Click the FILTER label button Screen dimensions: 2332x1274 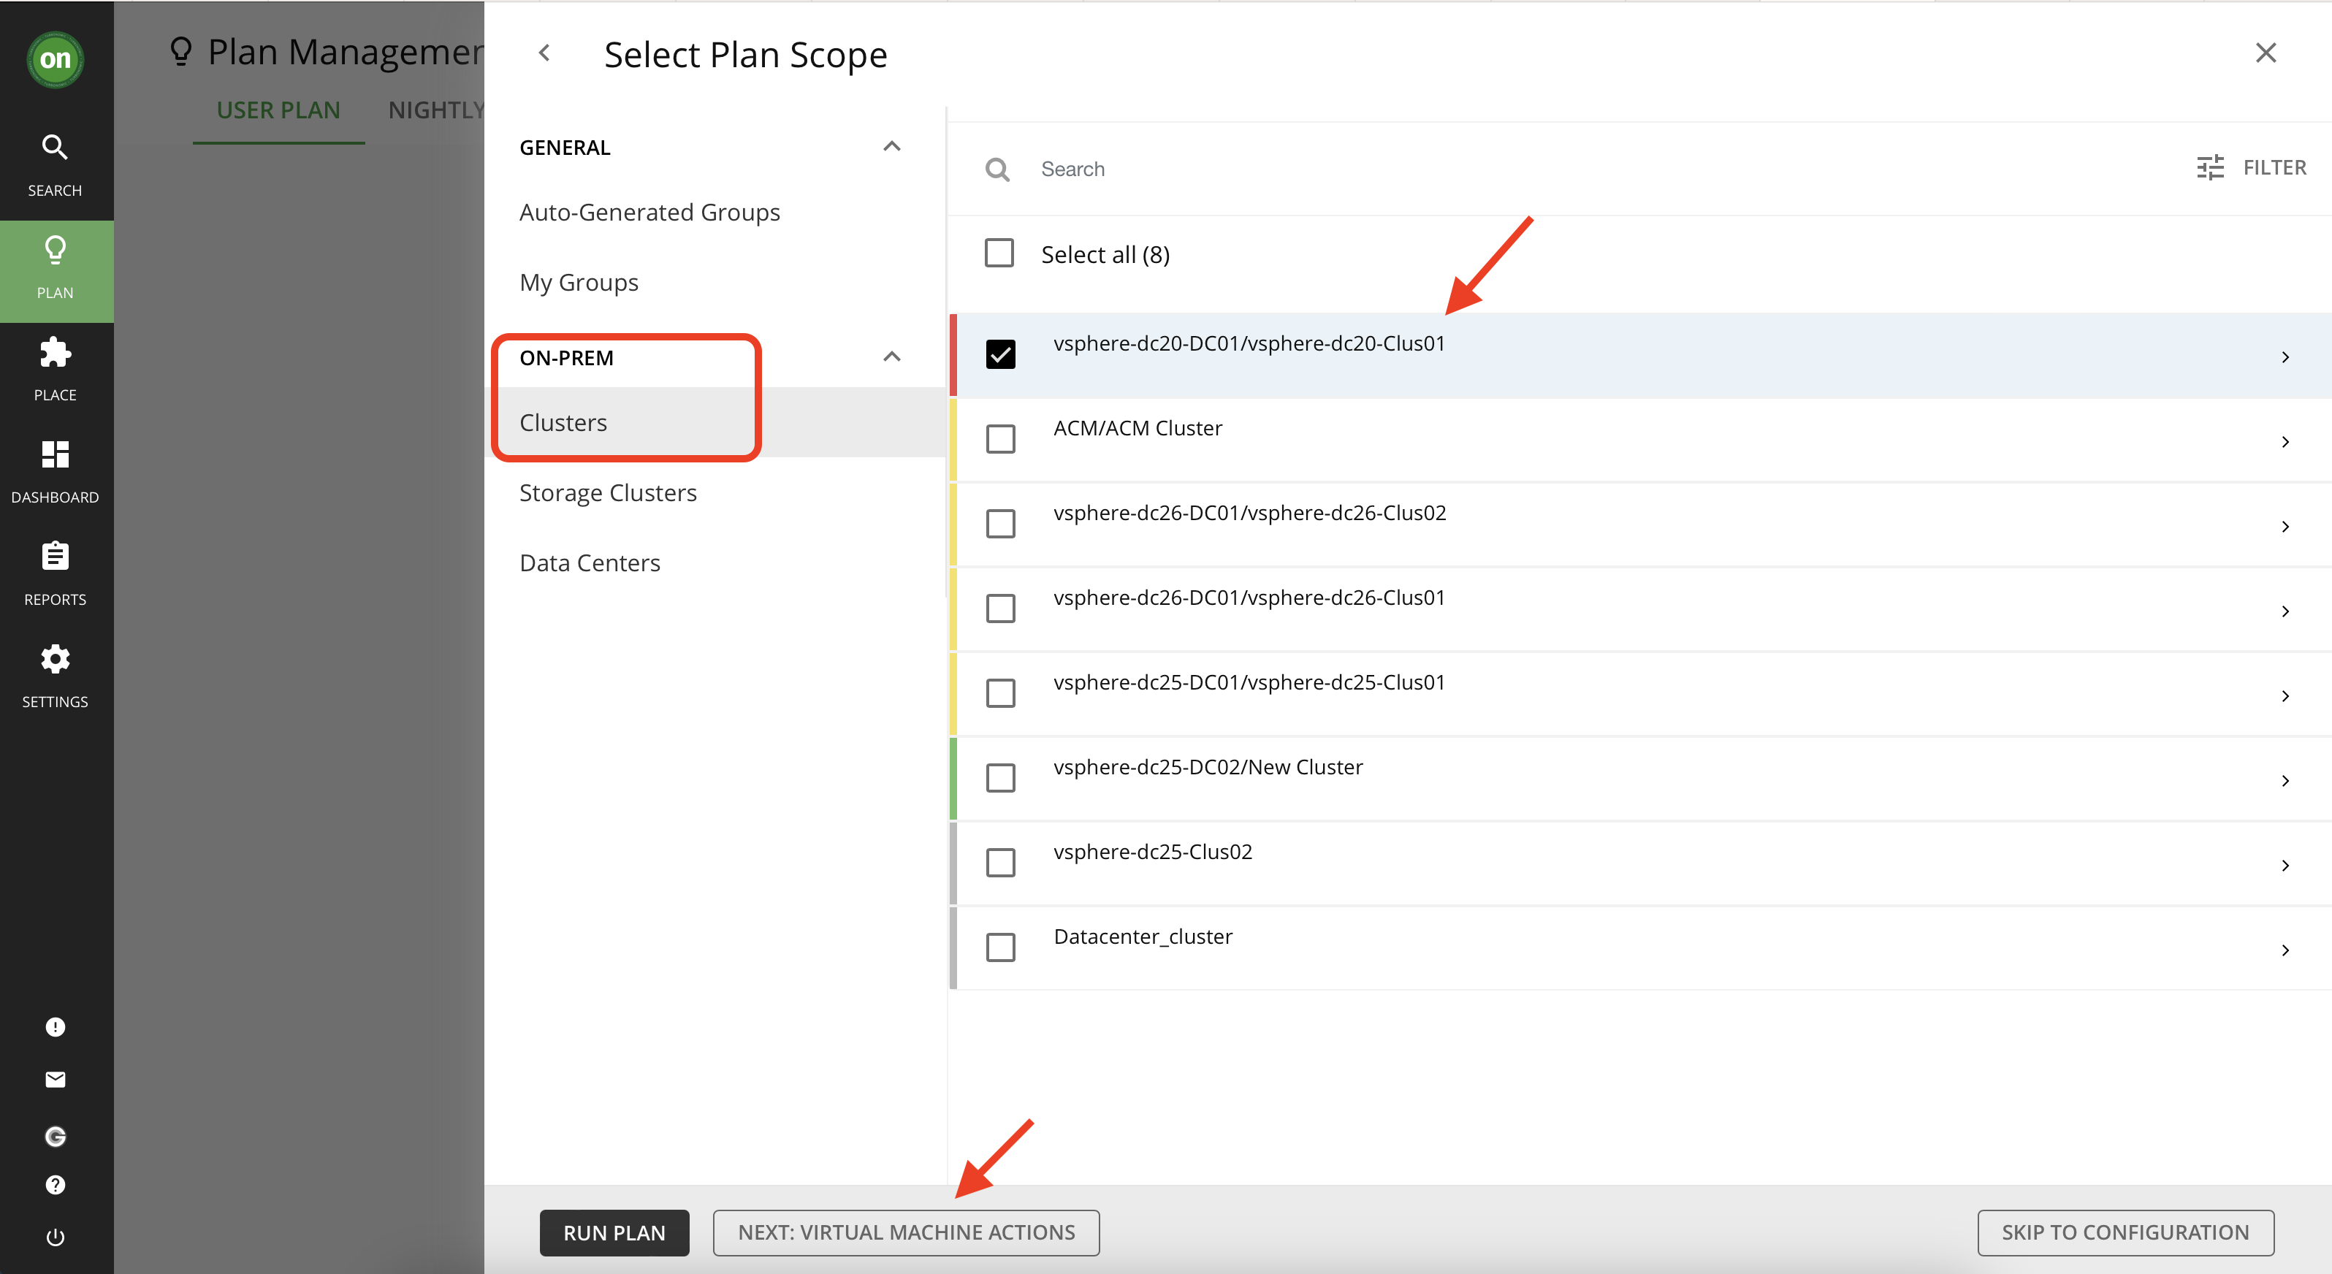2274,167
